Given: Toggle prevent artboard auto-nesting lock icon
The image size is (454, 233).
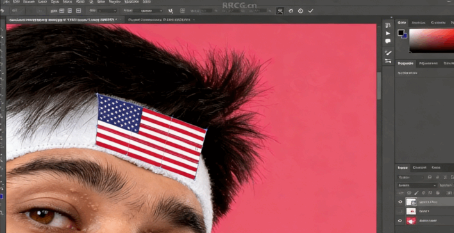Looking at the screenshot, I should point(430,193).
